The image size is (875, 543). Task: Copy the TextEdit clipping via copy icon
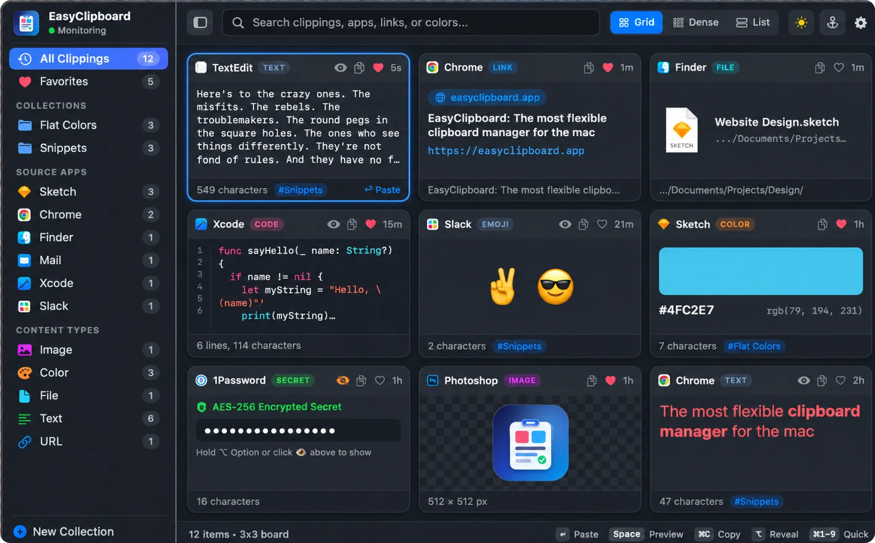point(359,68)
